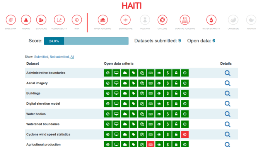Click keyboard criterion in Buildings row
This screenshot has height=147, width=263.
coord(150,94)
